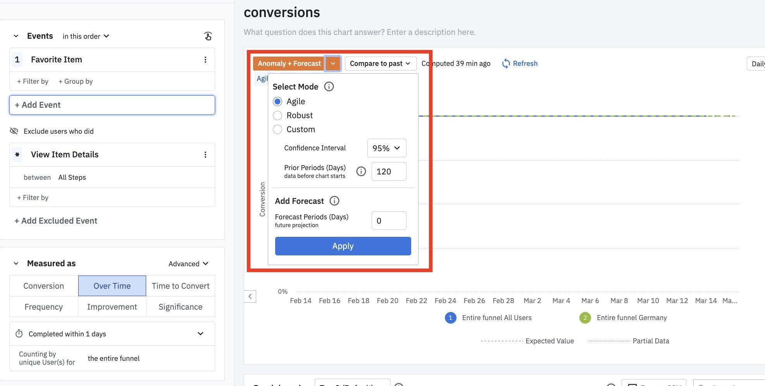Click the Refresh icon

[506, 64]
